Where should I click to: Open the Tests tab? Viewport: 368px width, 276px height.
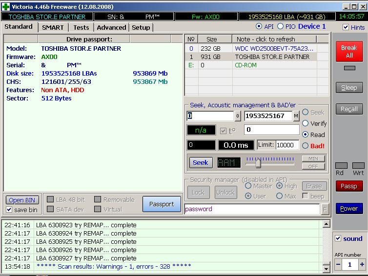pyautogui.click(x=81, y=27)
